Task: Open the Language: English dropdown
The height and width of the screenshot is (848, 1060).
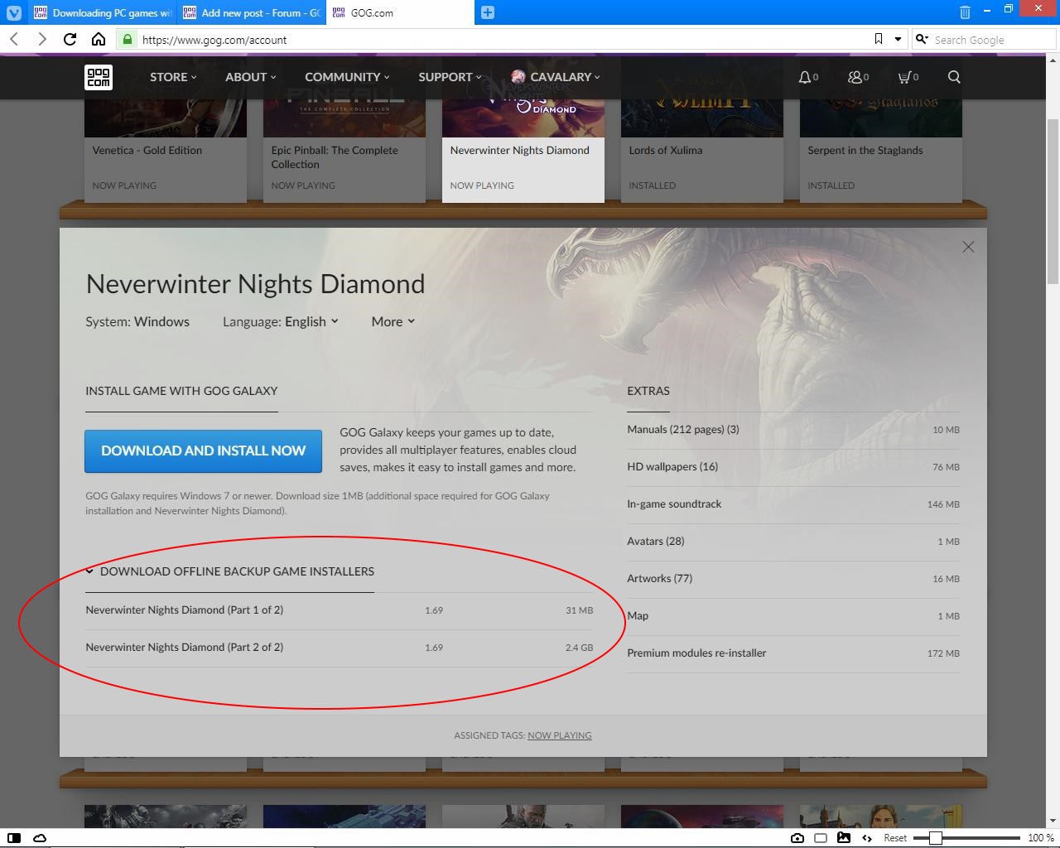Action: click(281, 321)
